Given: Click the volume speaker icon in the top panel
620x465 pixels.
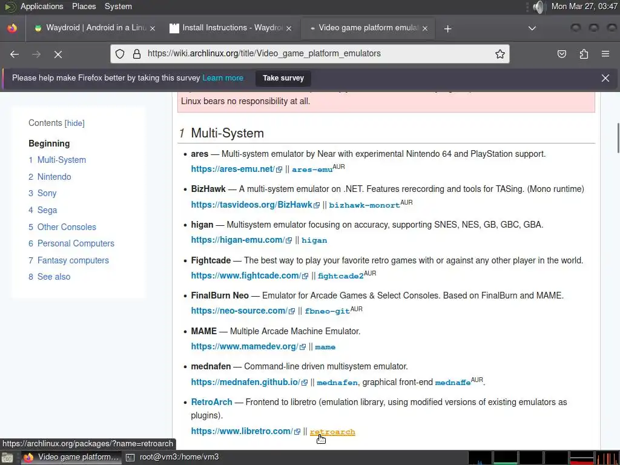Looking at the screenshot, I should pos(538,7).
